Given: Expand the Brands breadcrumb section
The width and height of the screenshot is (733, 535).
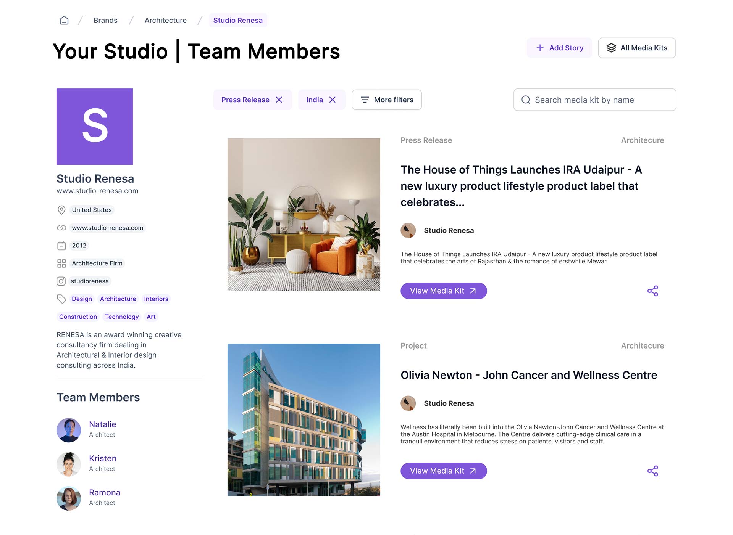Looking at the screenshot, I should coord(105,20).
